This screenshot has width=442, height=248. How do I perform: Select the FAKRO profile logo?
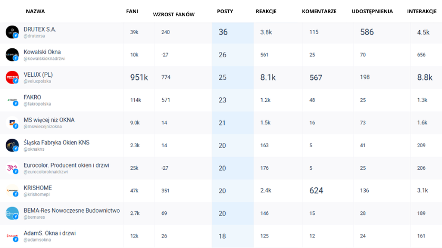[x=12, y=100]
